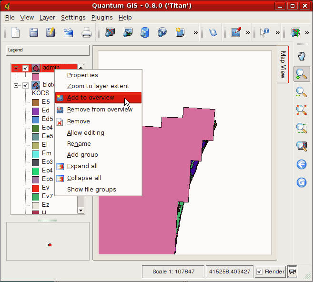Click the Save Project As pencil icon

(x=51, y=32)
